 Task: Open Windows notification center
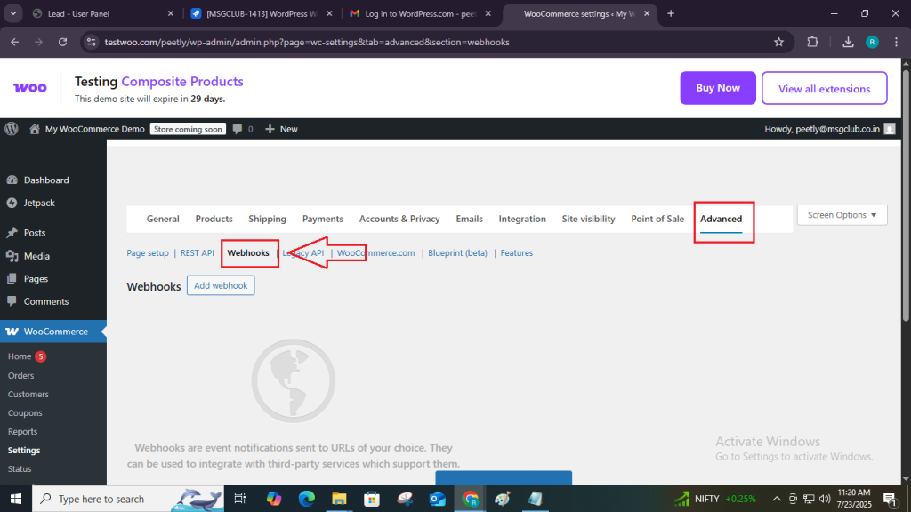pyautogui.click(x=890, y=499)
